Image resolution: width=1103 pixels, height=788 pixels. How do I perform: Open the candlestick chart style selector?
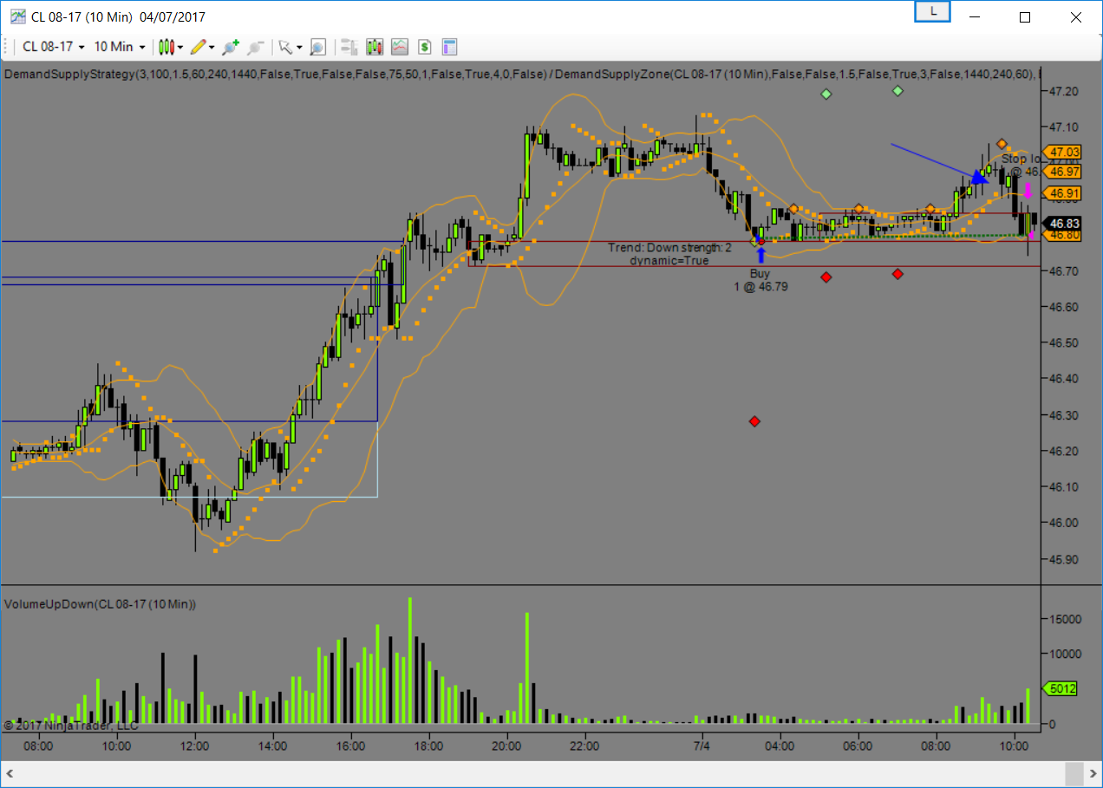coord(166,47)
